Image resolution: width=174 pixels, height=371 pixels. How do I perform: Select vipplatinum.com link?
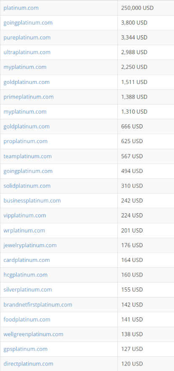25,215
